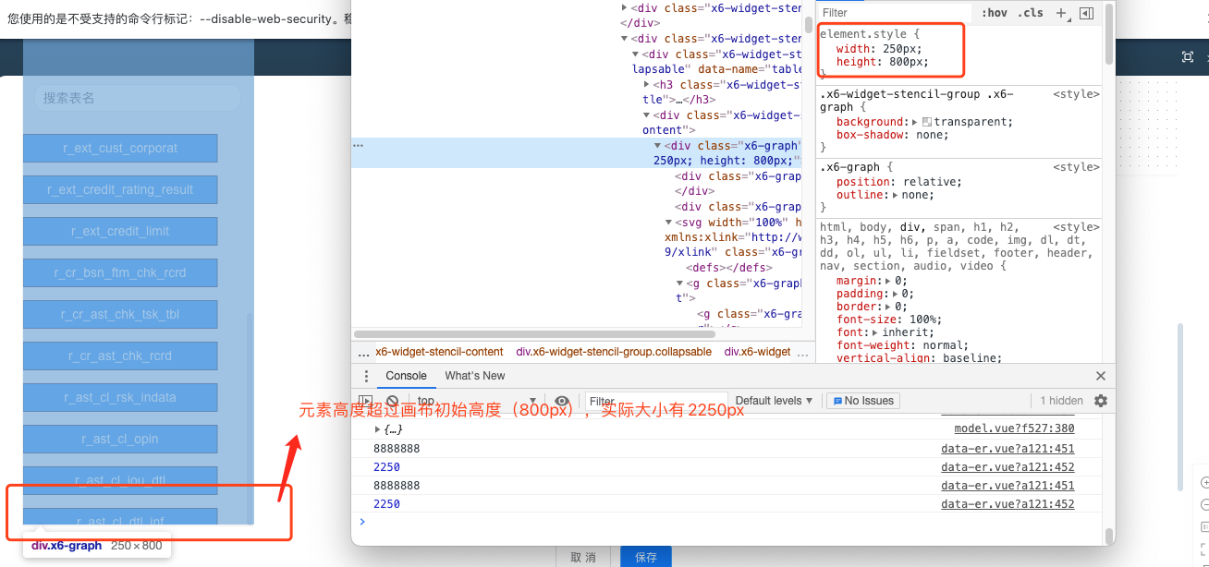Click the fullscreen icon in page header
Image resolution: width=1209 pixels, height=567 pixels.
click(1188, 57)
